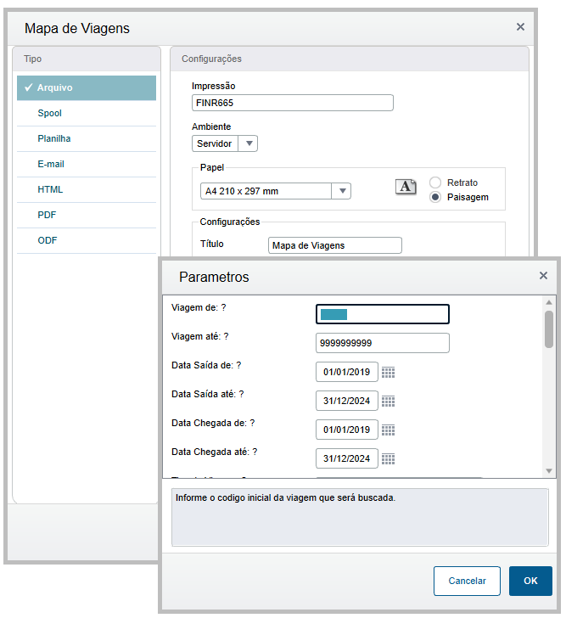The image size is (566, 618).
Task: Open the paper size A4 dropdown
Action: click(275, 191)
